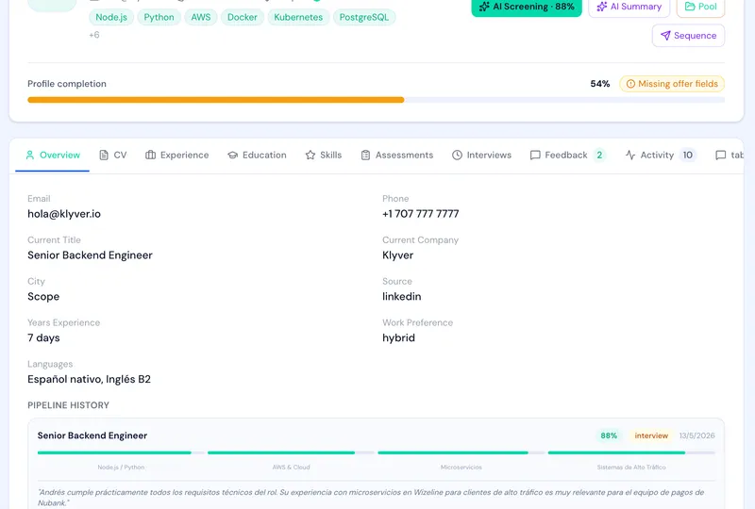Click the graduation cap icon on Education tab
Image resolution: width=755 pixels, height=509 pixels.
point(232,155)
